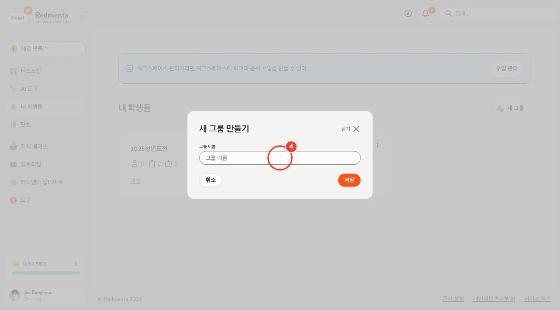Image resolution: width=560 pixels, height=310 pixels.
Task: Open 쿠키 설정 footer link
Action: click(453, 299)
